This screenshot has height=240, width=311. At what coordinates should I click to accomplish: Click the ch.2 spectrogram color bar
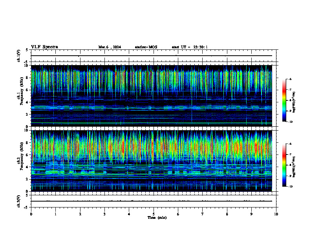pos(284,165)
